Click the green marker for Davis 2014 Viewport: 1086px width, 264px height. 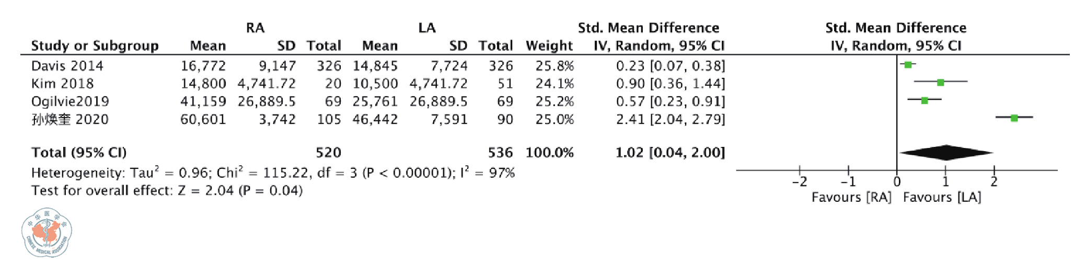(x=908, y=65)
